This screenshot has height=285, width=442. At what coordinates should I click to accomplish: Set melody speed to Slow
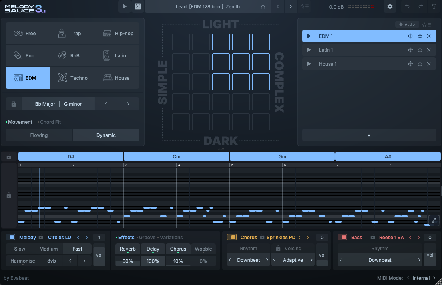click(x=20, y=249)
